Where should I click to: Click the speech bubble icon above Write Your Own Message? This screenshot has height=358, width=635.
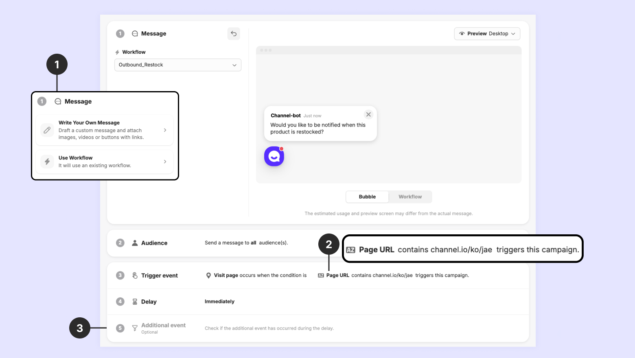58,102
